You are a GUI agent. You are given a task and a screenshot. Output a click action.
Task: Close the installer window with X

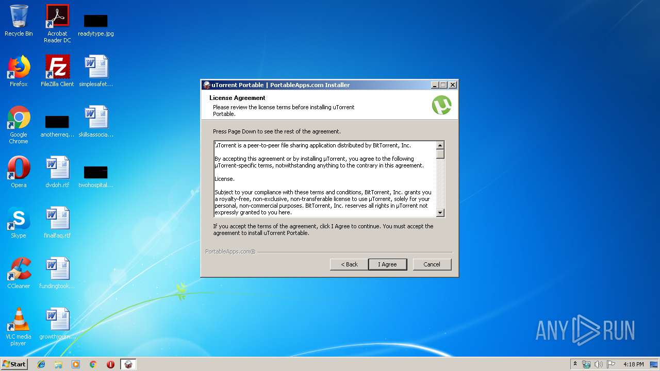pos(453,85)
